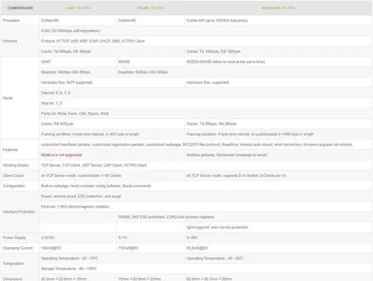
Task: Select Framing condition with customizable 0~1460 byte
Action: point(278,134)
